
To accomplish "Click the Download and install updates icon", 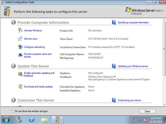I will pyautogui.click(x=20, y=86).
